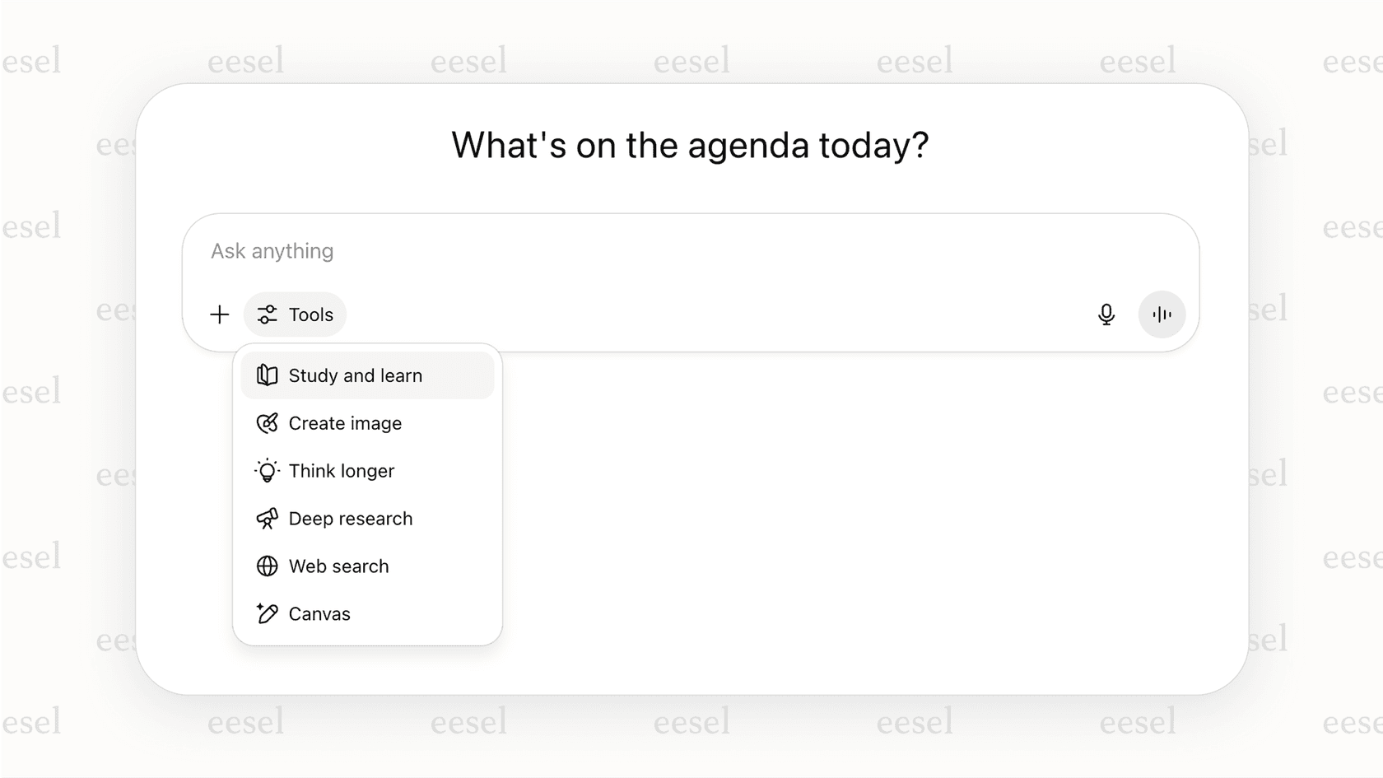1383x778 pixels.
Task: Select the Create image option
Action: pyautogui.click(x=345, y=423)
